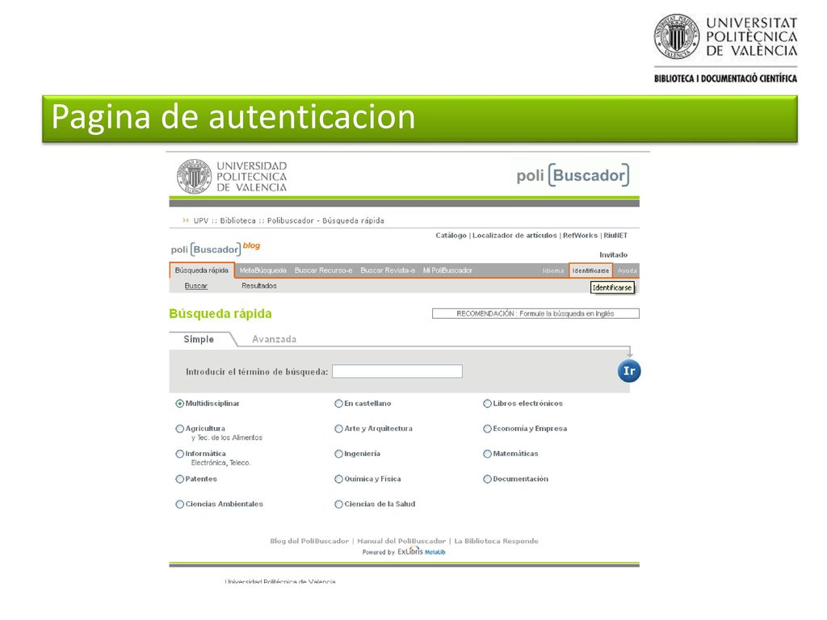The image size is (827, 620).
Task: Choose the Matemáticas radio button
Action: (x=487, y=454)
